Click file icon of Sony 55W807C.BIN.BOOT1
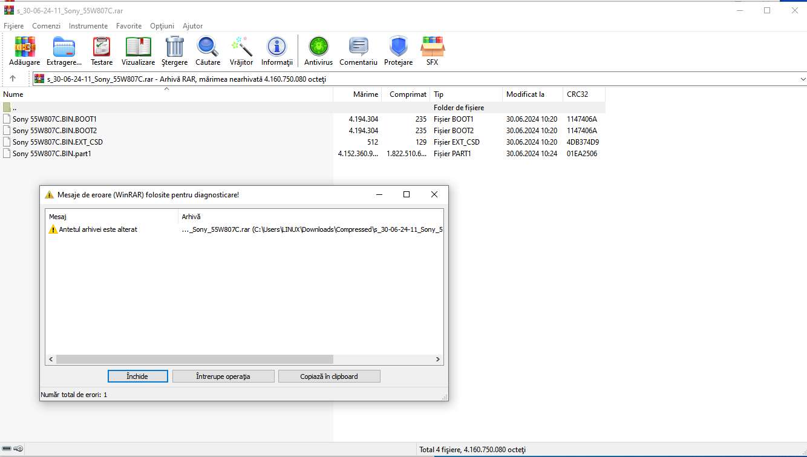The width and height of the screenshot is (807, 457). 7,119
